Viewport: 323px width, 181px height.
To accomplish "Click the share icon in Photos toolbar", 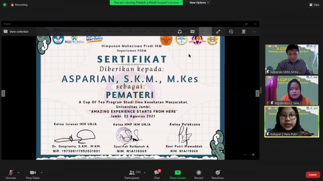I will tap(180, 31).
